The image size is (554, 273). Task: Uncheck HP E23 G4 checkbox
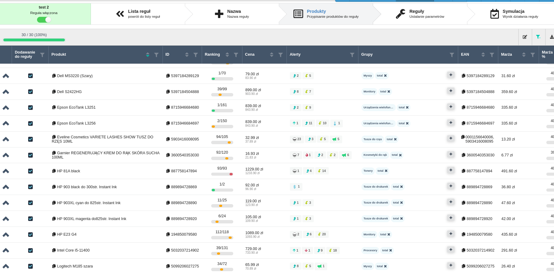point(30,234)
